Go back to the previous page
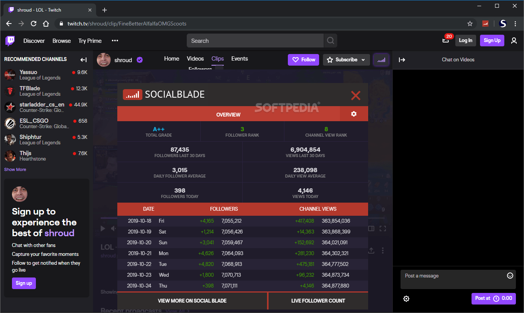This screenshot has height=313, width=524. coord(9,24)
